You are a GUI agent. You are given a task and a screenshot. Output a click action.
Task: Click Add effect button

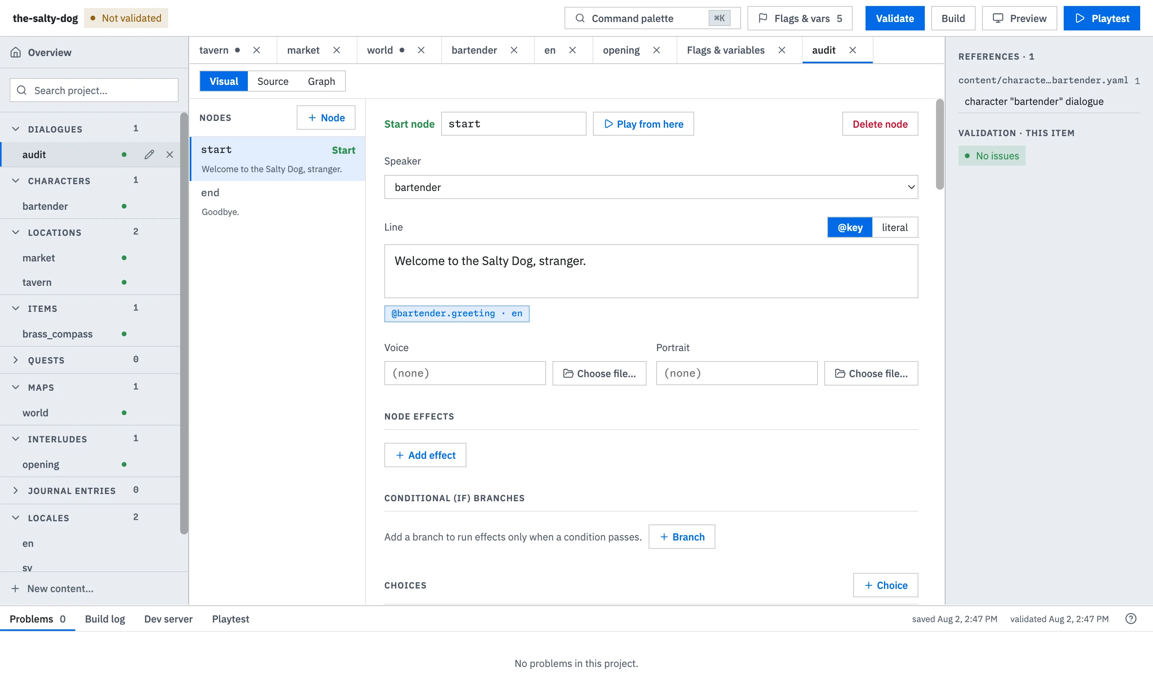pyautogui.click(x=425, y=455)
